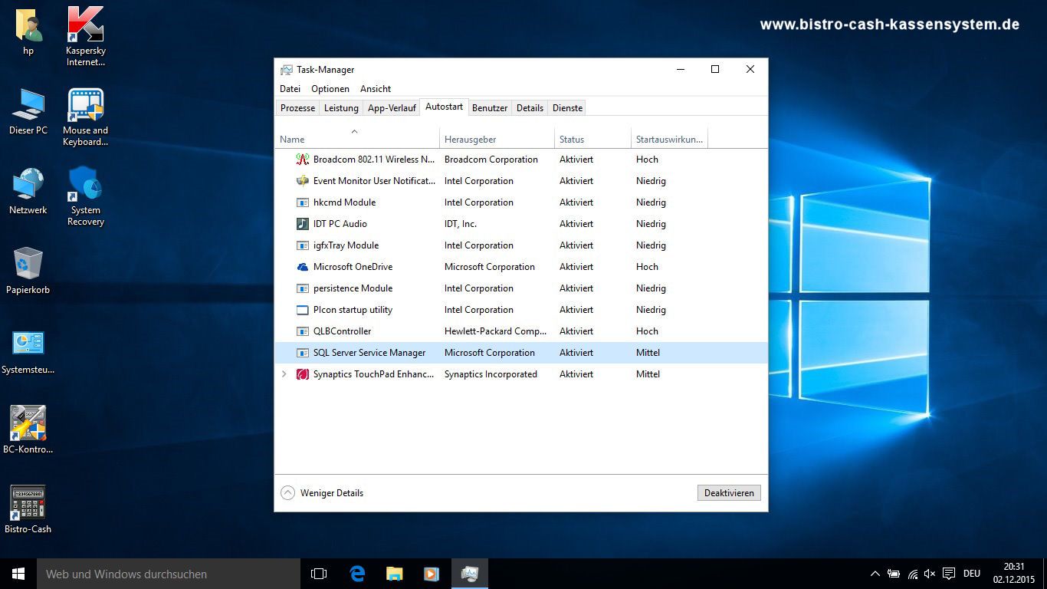The height and width of the screenshot is (589, 1047).
Task: Open Dieser PC desktop icon
Action: coord(28,112)
